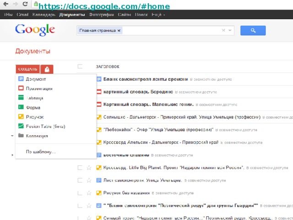The image size is (293, 220).
Task: Click the green Форма icon in menu
Action: (x=21, y=107)
